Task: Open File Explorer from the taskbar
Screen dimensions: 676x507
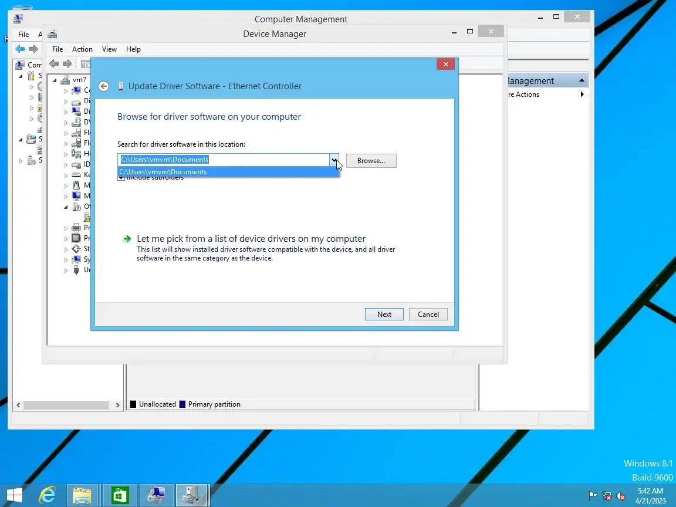Action: tap(82, 495)
